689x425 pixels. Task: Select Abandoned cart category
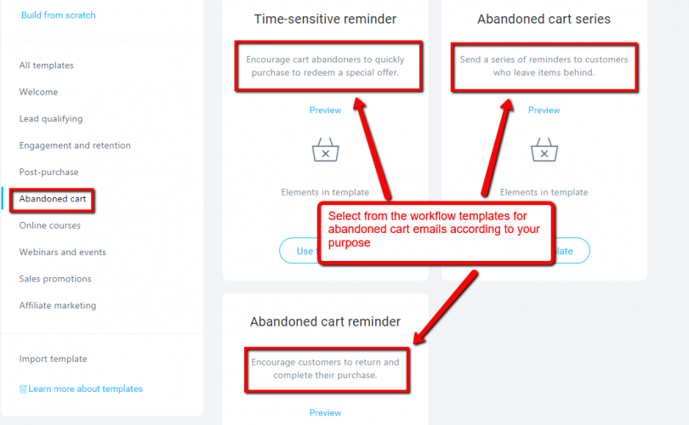pos(52,199)
